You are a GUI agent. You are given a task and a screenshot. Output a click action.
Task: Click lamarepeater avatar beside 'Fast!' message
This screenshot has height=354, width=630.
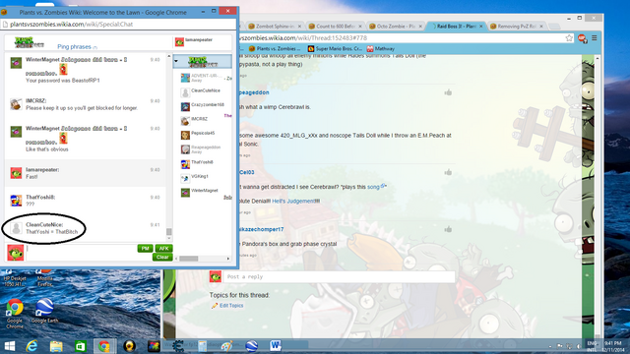point(16,173)
